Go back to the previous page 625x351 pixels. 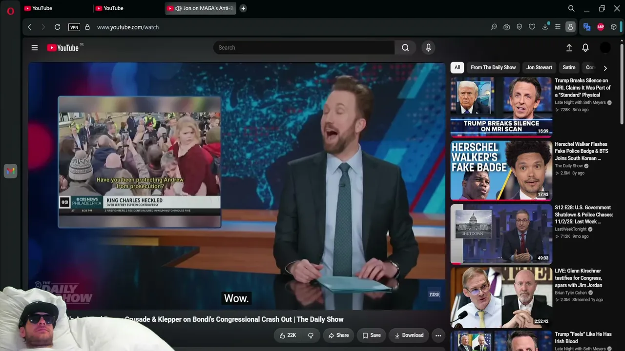[x=30, y=27]
